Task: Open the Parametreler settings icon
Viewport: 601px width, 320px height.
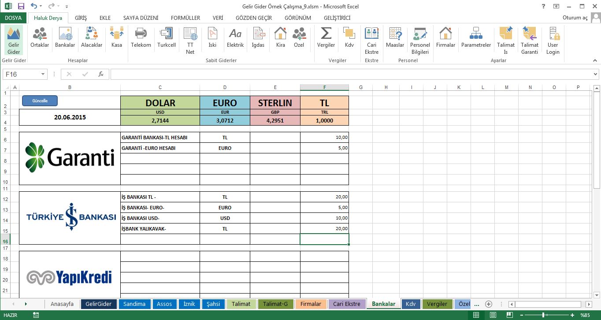Action: (x=476, y=38)
